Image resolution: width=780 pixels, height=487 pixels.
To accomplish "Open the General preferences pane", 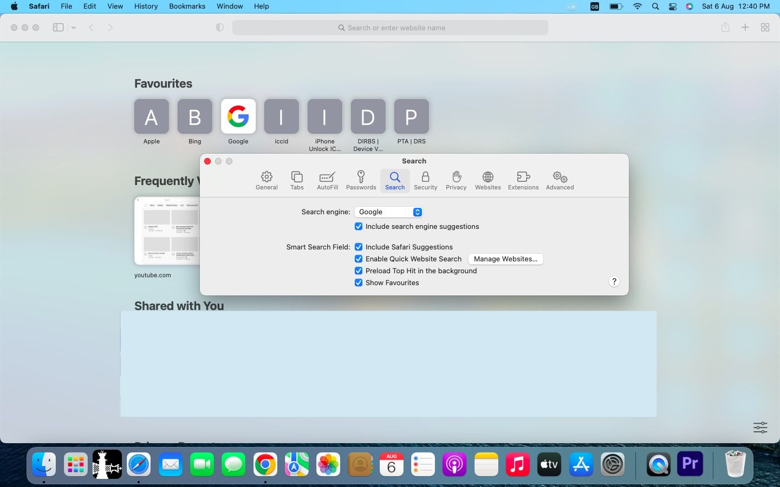I will click(x=266, y=181).
